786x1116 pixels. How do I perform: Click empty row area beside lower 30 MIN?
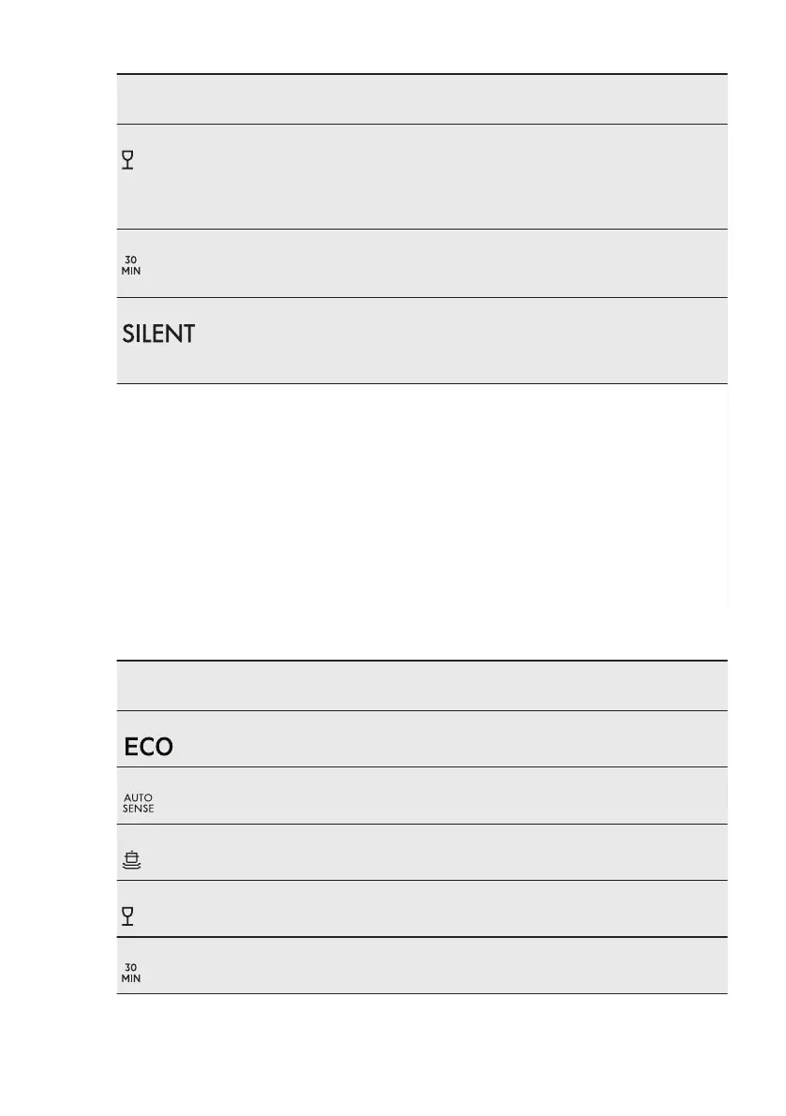pos(450,965)
